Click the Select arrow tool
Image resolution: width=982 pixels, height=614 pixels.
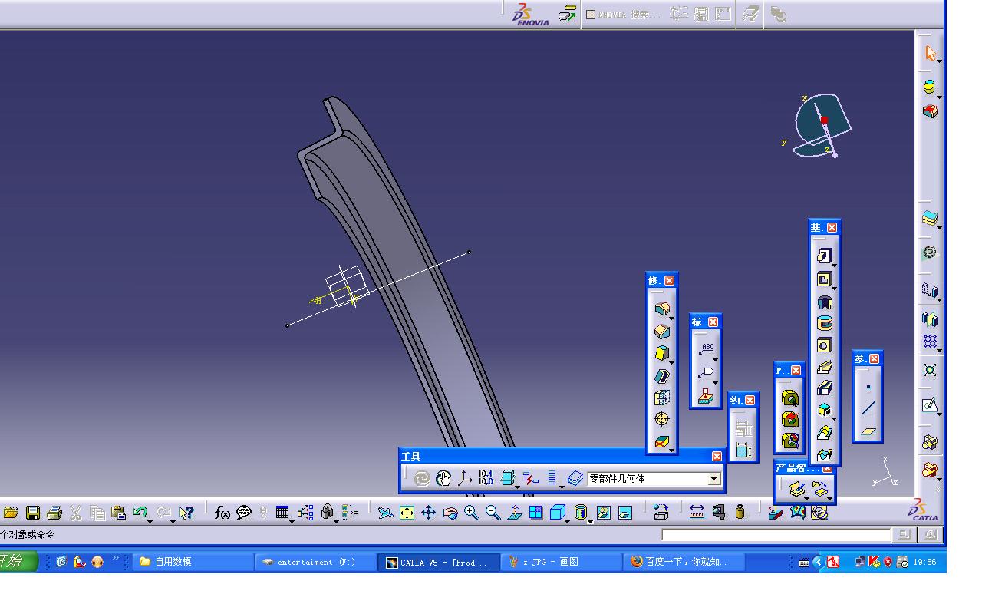(930, 53)
